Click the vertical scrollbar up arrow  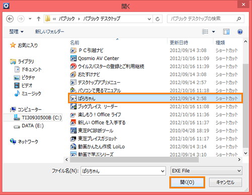coord(245,41)
